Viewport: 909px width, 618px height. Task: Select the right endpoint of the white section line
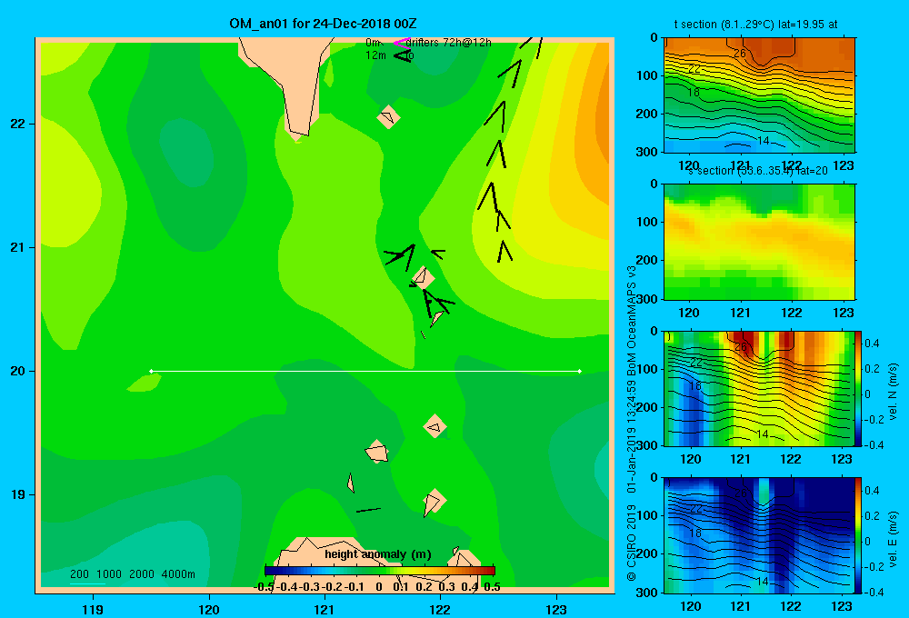(580, 371)
